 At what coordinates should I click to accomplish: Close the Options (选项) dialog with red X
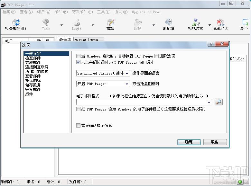tap(222, 44)
